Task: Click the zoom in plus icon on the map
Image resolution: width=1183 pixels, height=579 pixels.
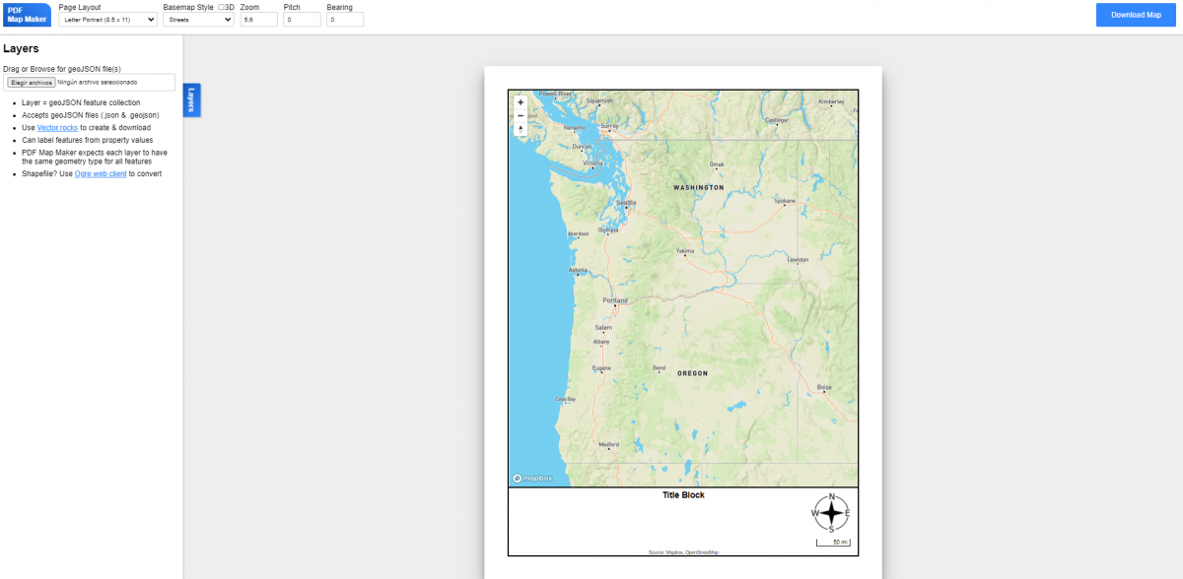Action: [x=520, y=101]
